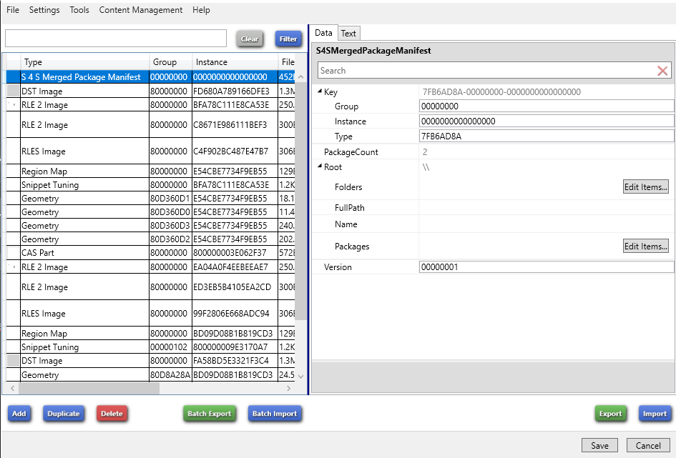Screen dimensions: 676x458
Task: Select the Geometry row with group 80D360D3
Action: pyautogui.click(x=150, y=225)
